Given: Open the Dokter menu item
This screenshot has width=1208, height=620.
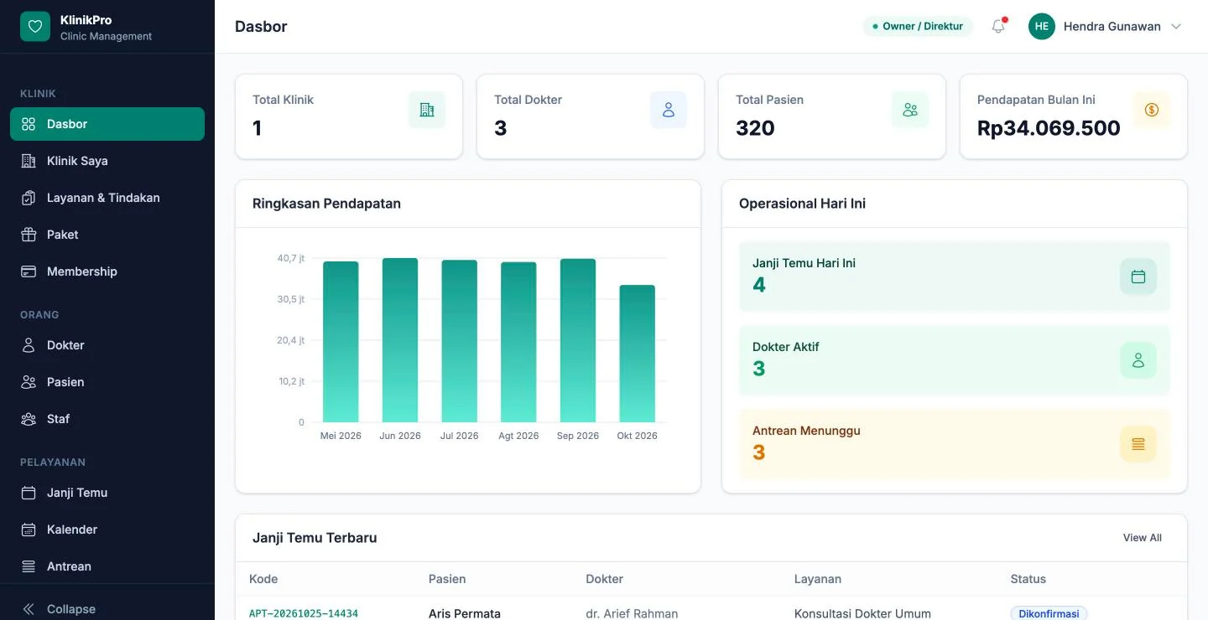Looking at the screenshot, I should [x=107, y=345].
